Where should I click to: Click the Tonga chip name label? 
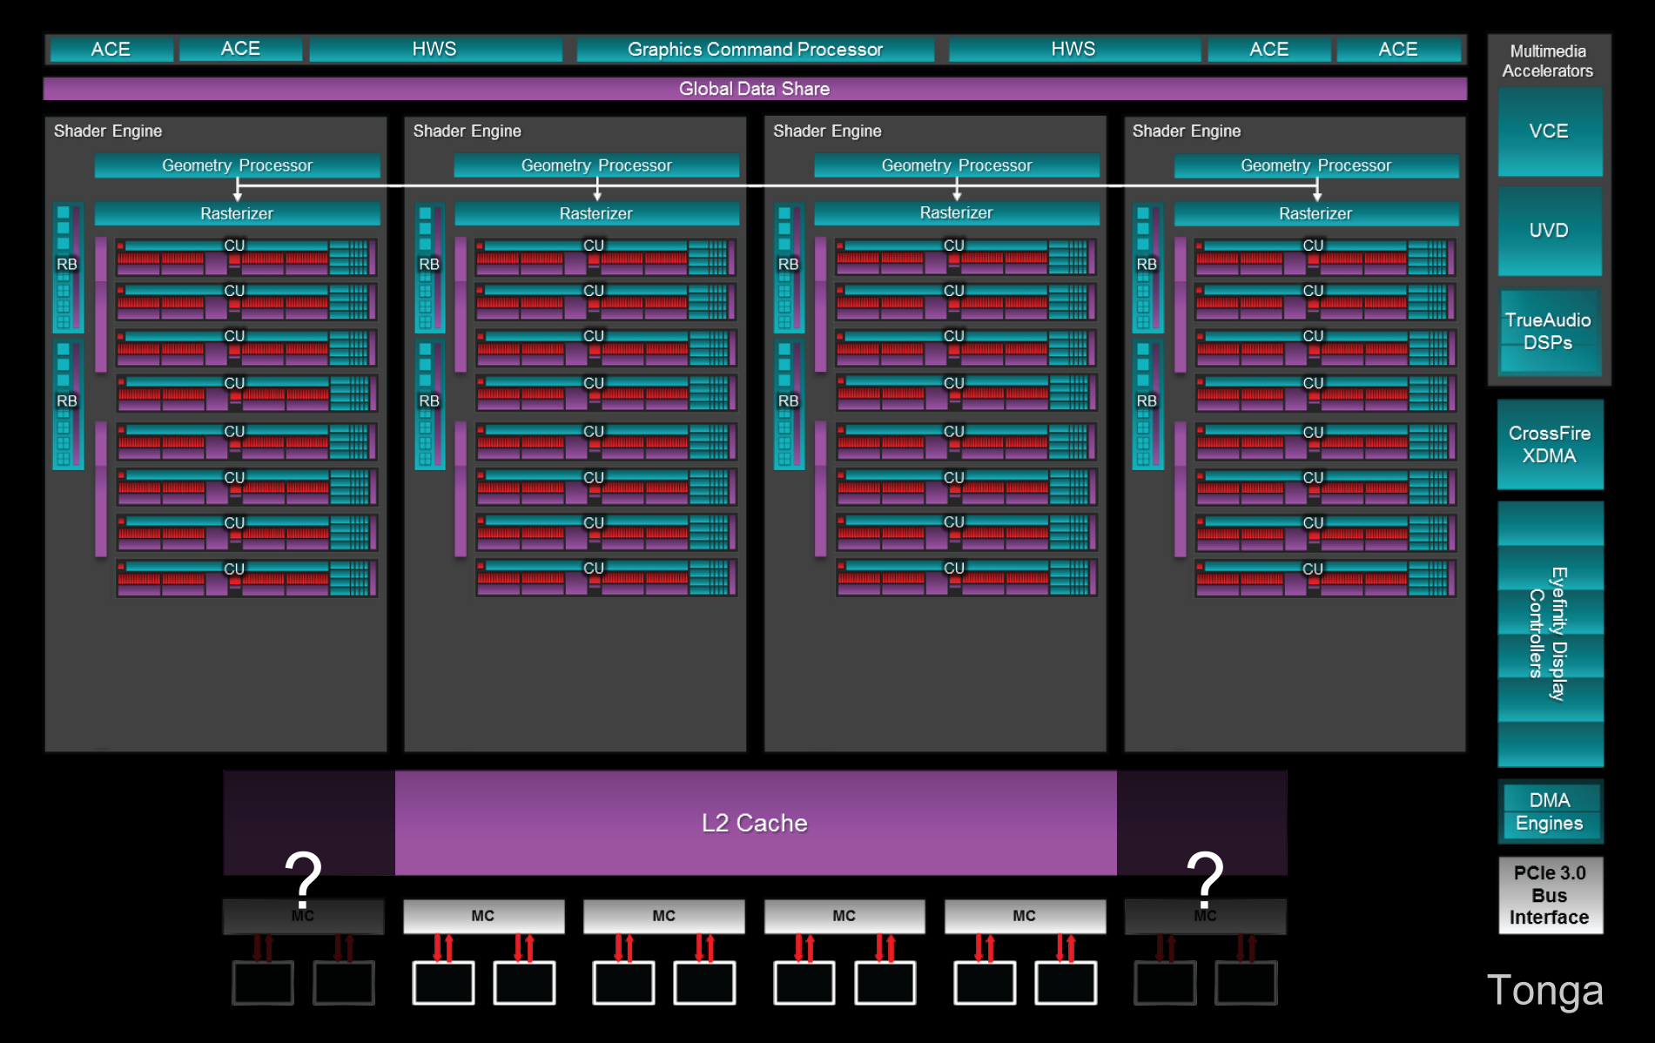click(1544, 991)
